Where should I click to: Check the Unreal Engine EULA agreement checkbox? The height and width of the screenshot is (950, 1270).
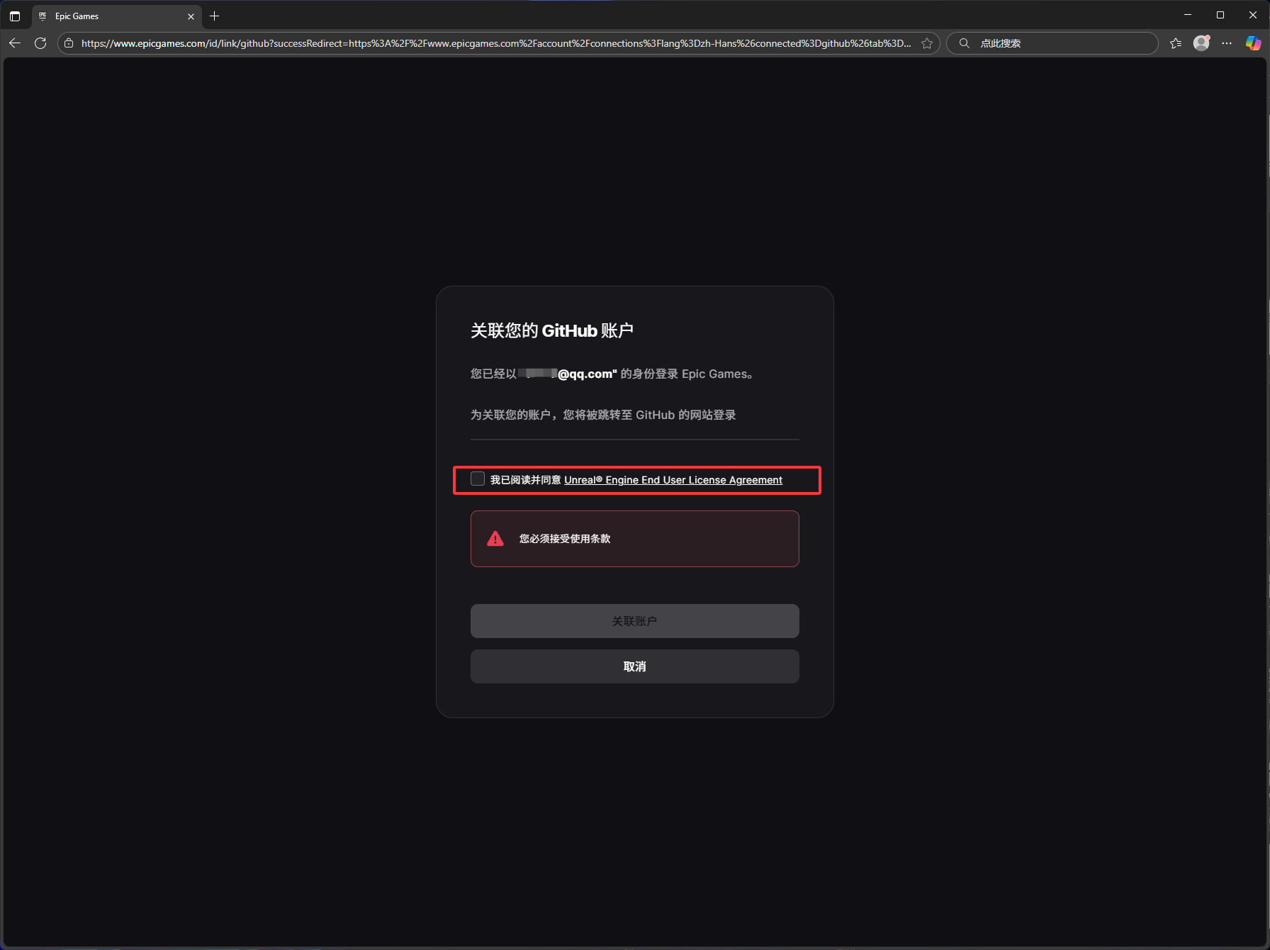[478, 479]
